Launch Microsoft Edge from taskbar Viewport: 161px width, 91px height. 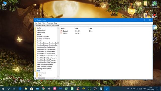pos(20,89)
